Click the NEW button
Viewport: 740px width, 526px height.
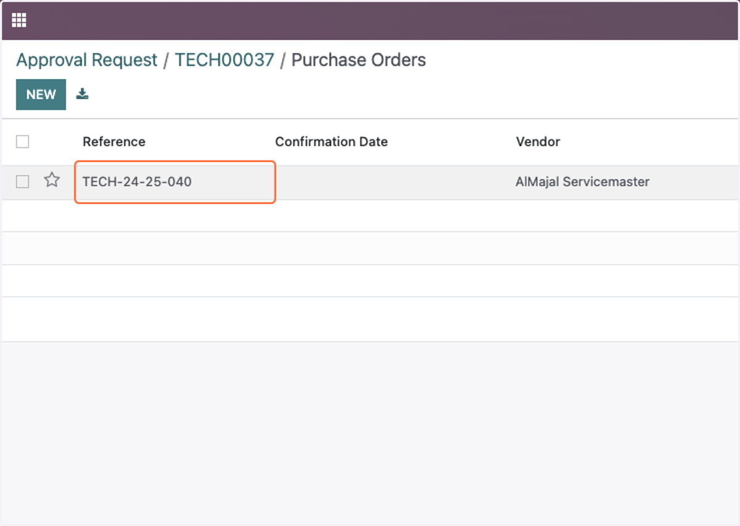[41, 94]
